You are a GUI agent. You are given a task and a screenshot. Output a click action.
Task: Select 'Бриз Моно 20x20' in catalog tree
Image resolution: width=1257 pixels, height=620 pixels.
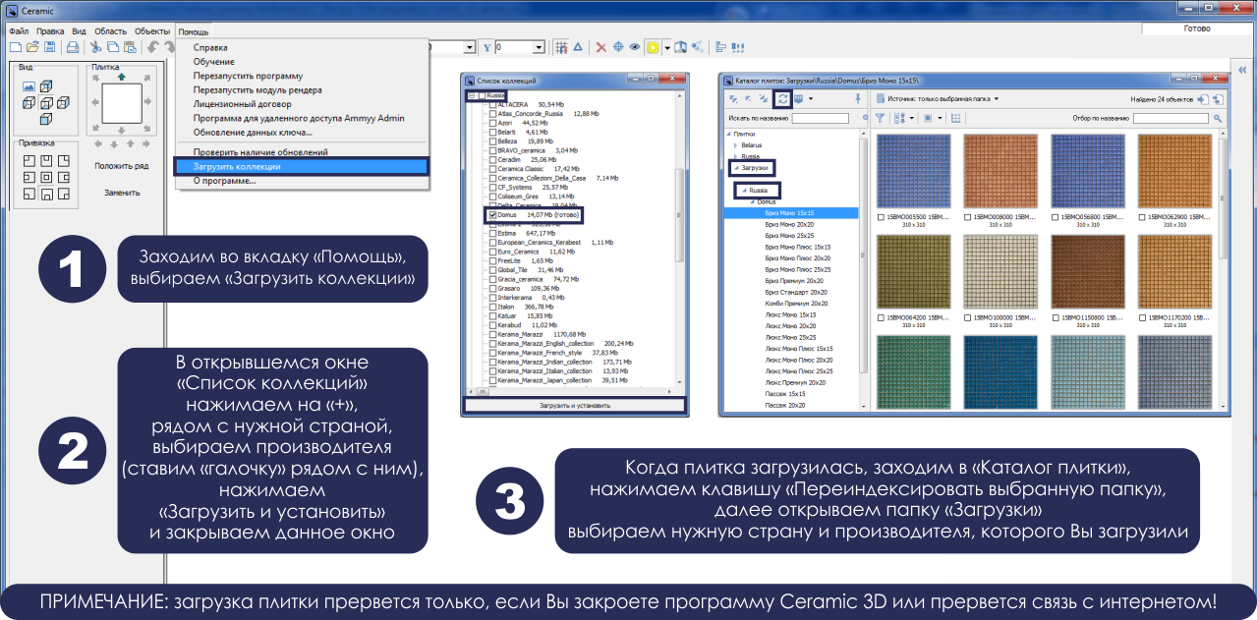(789, 224)
